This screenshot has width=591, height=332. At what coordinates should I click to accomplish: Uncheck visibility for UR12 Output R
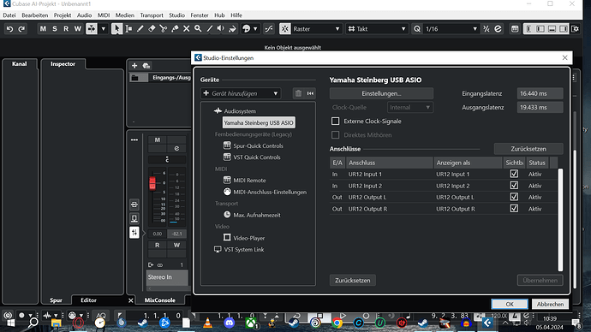pyautogui.click(x=514, y=209)
